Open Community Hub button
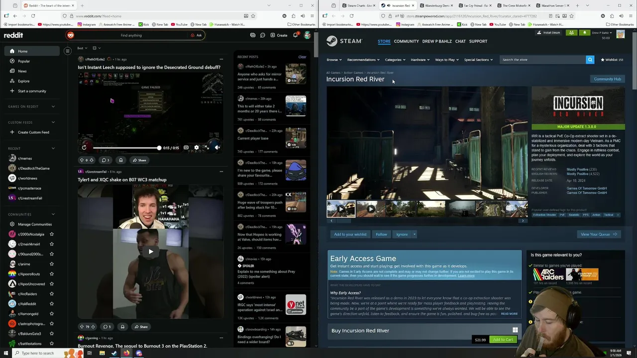 [x=607, y=79]
